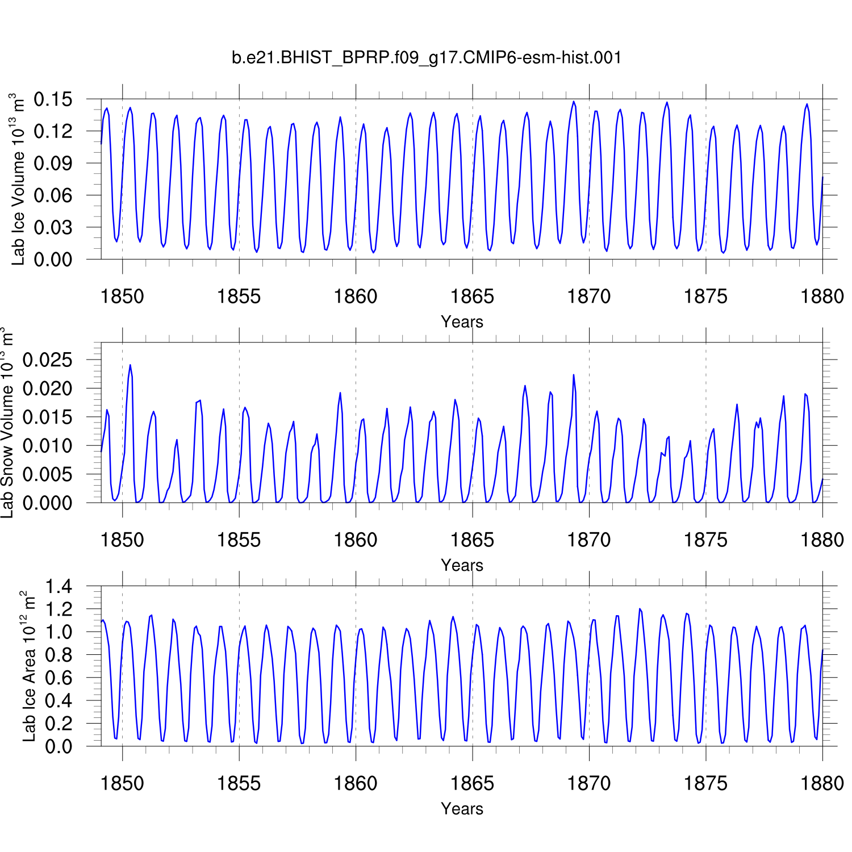
Task: Select the Lab Ice Volume y-axis label
Action: 18,179
